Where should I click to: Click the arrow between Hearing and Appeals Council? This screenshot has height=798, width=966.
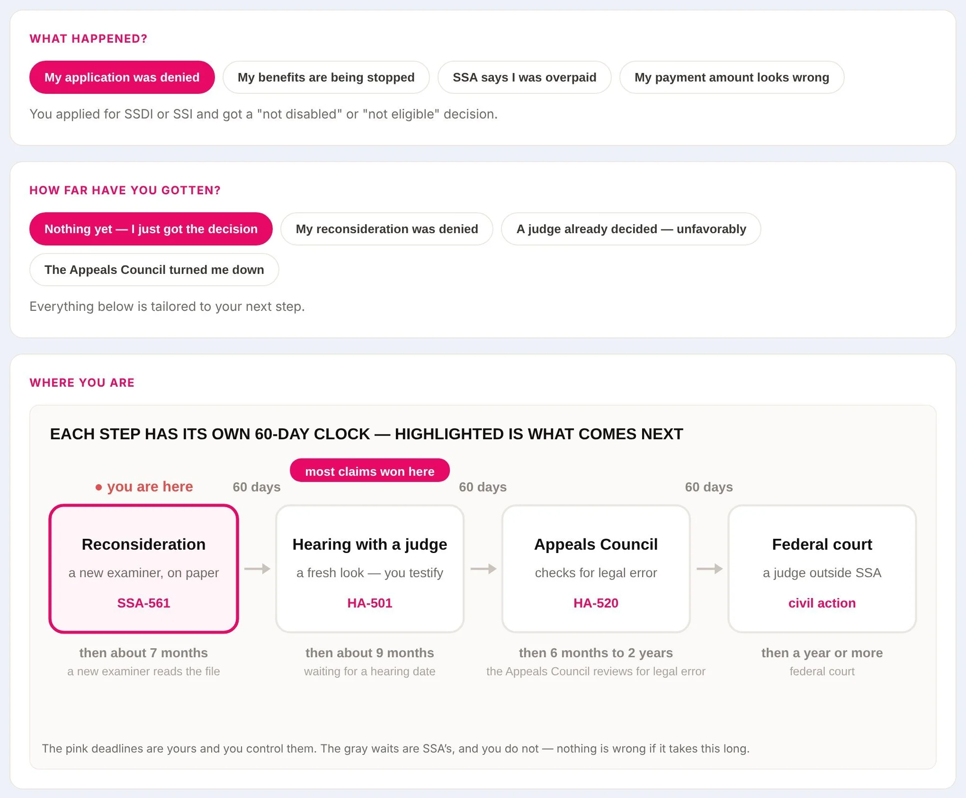[x=483, y=569]
